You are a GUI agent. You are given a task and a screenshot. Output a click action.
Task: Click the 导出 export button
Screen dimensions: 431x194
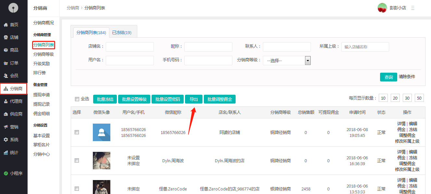point(194,99)
